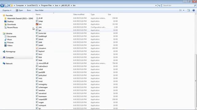197x110 pixels.
Task: Select jmc configuration settings file icon
Action: point(37,27)
